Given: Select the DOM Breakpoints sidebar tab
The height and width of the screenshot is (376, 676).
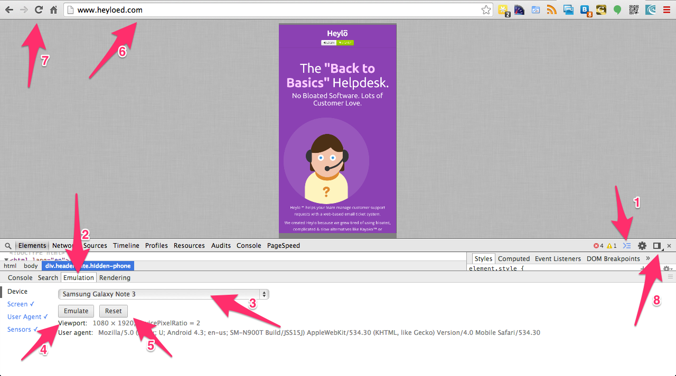Looking at the screenshot, I should pyautogui.click(x=613, y=259).
